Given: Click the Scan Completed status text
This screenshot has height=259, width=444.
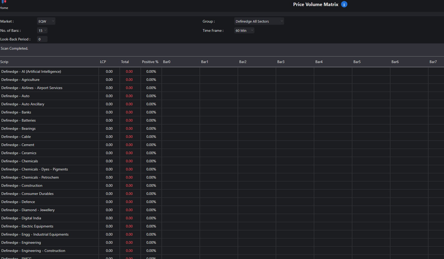Looking at the screenshot, I should point(14,48).
